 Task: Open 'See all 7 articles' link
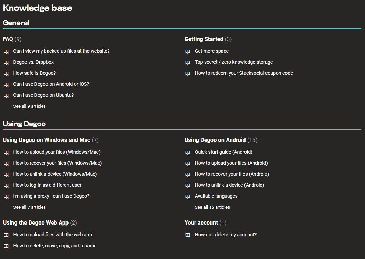(x=30, y=207)
